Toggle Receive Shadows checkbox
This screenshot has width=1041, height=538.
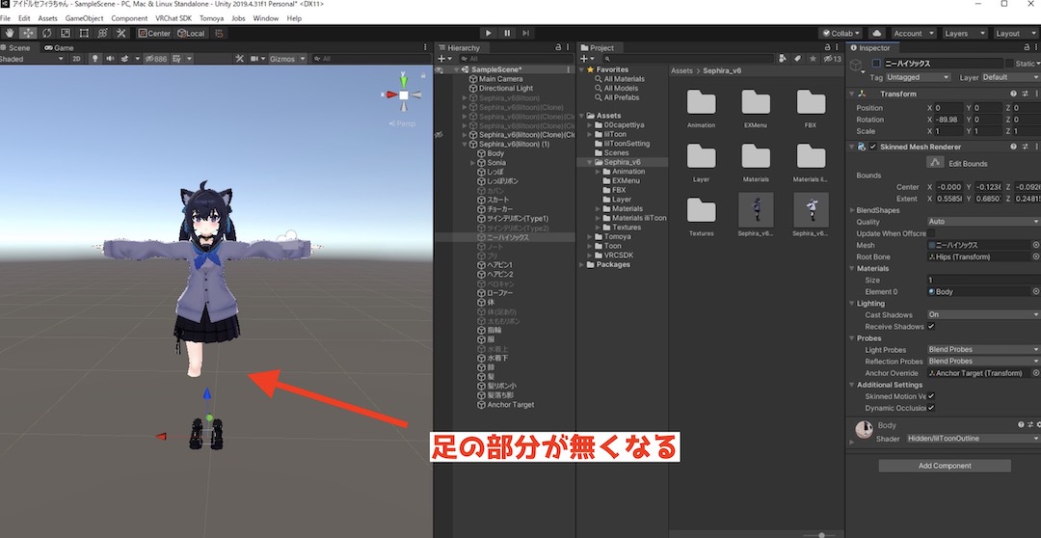click(931, 327)
